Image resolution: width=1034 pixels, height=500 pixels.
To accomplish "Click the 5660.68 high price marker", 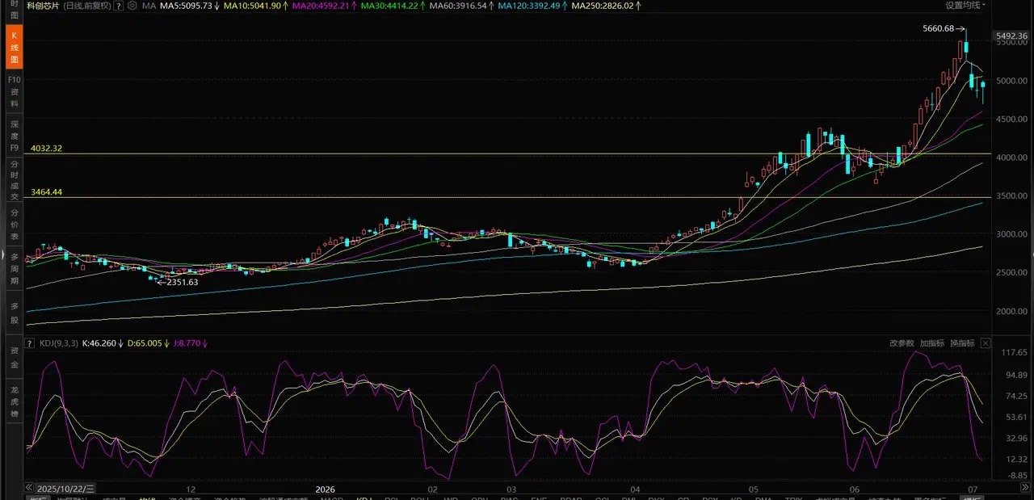I will [939, 28].
